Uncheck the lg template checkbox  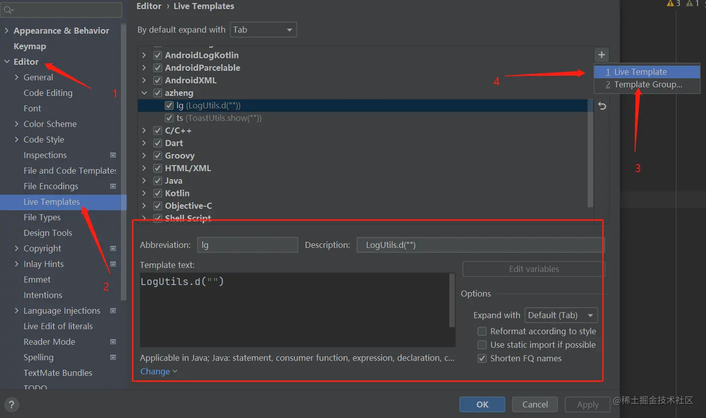click(x=169, y=105)
